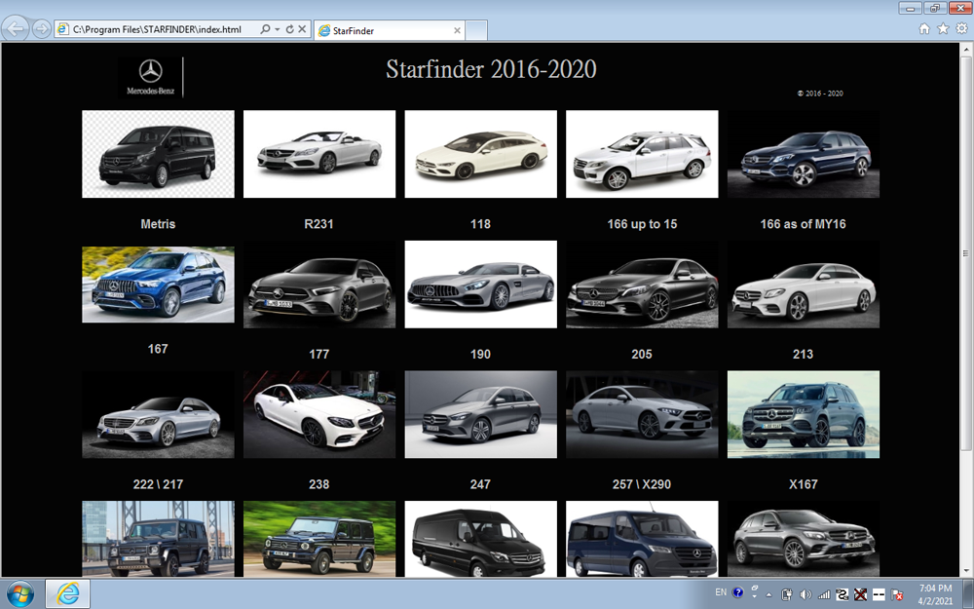
Task: Show hidden tray icons arrow
Action: [769, 594]
